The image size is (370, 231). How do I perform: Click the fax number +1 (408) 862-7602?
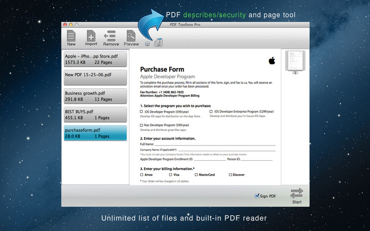point(171,92)
